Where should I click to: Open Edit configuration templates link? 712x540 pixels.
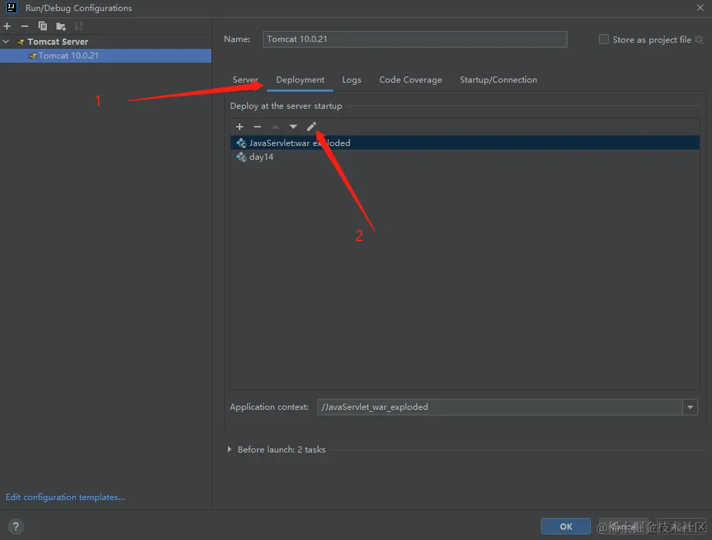[x=65, y=497]
